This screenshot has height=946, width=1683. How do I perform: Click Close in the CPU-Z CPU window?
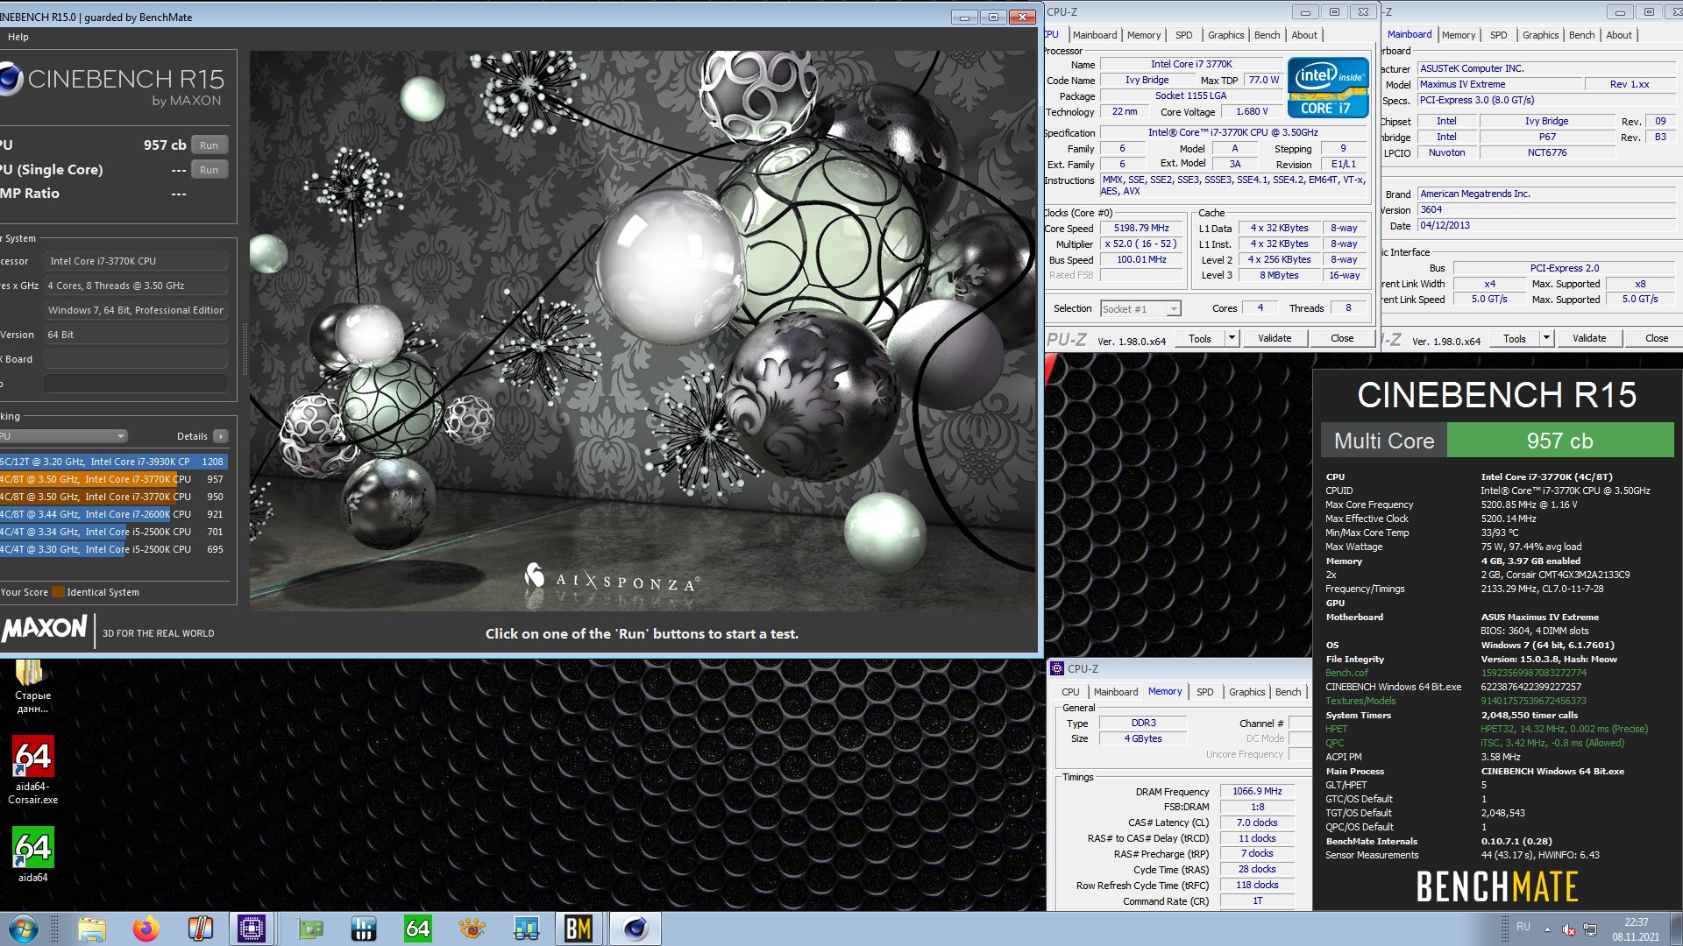1342,338
